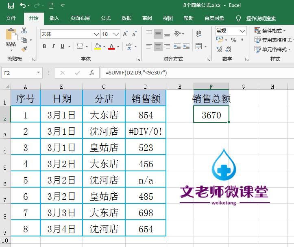Select the Select All corner triangle
Viewport: 294px width, 247px height.
click(x=7, y=87)
